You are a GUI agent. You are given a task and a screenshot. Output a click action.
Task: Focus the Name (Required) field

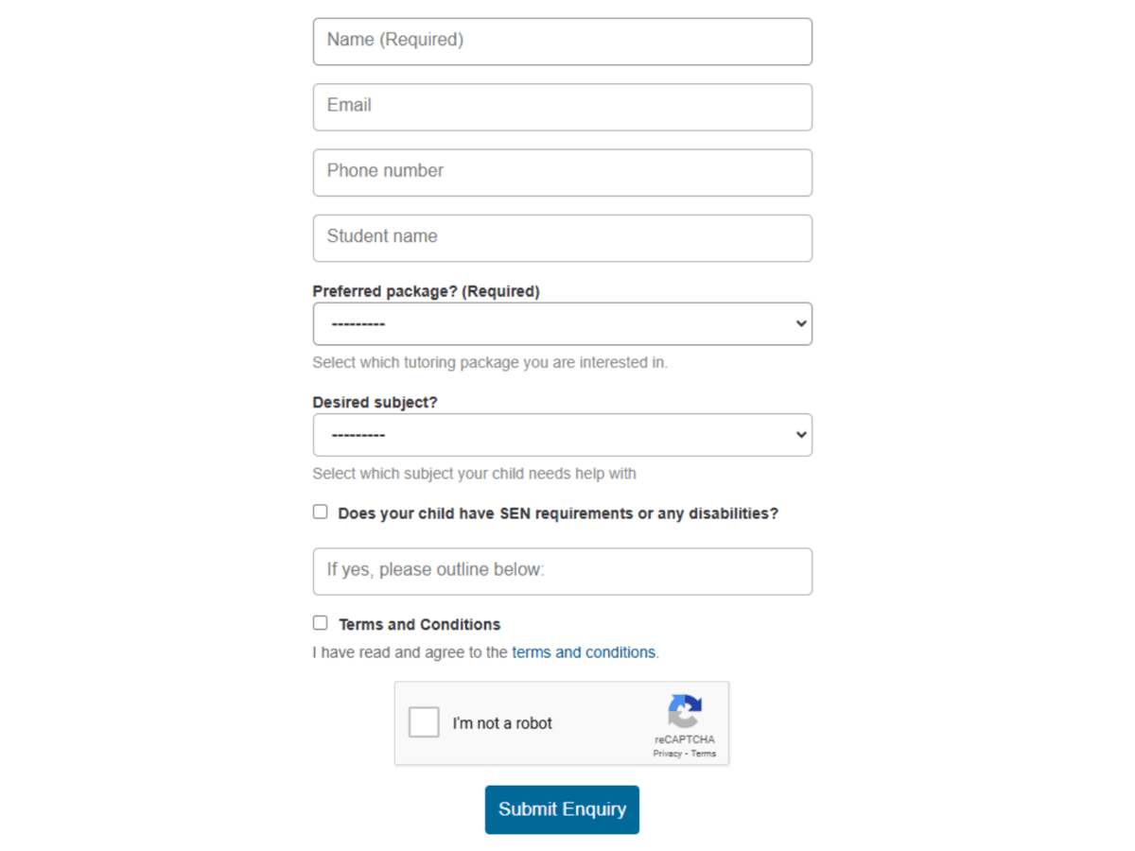(x=562, y=41)
